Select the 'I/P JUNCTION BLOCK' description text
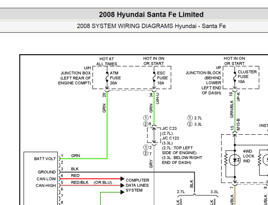 click(204, 81)
